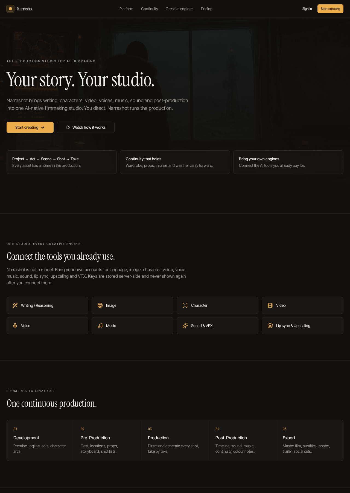Select the Project Act Scene Shot Take card
The image size is (350, 493).
click(x=62, y=162)
